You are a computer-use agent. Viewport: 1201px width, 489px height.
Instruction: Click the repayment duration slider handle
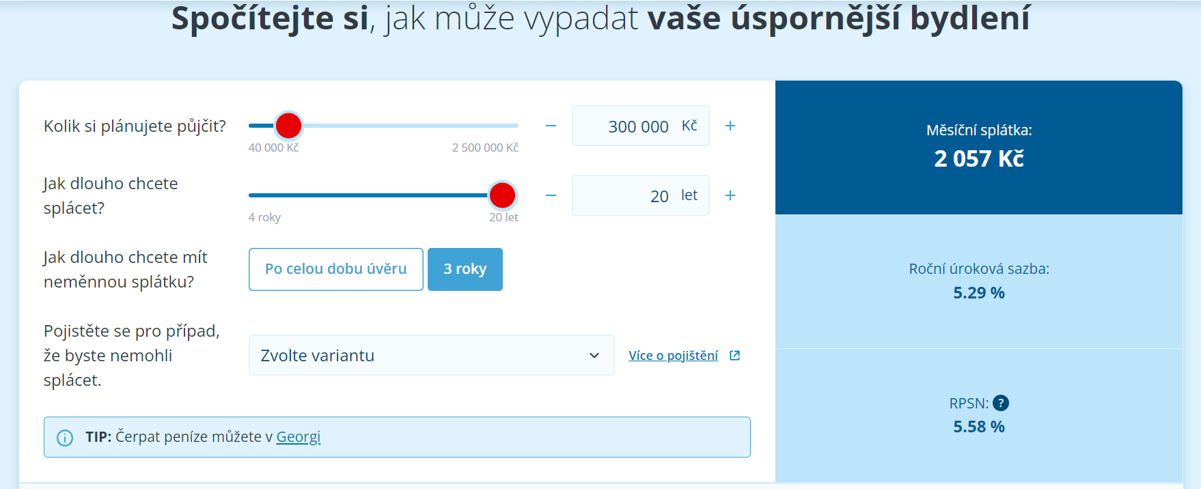coord(502,195)
